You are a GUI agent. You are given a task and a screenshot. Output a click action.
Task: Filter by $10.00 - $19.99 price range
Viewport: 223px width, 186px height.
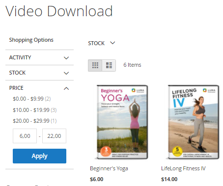click(x=35, y=110)
